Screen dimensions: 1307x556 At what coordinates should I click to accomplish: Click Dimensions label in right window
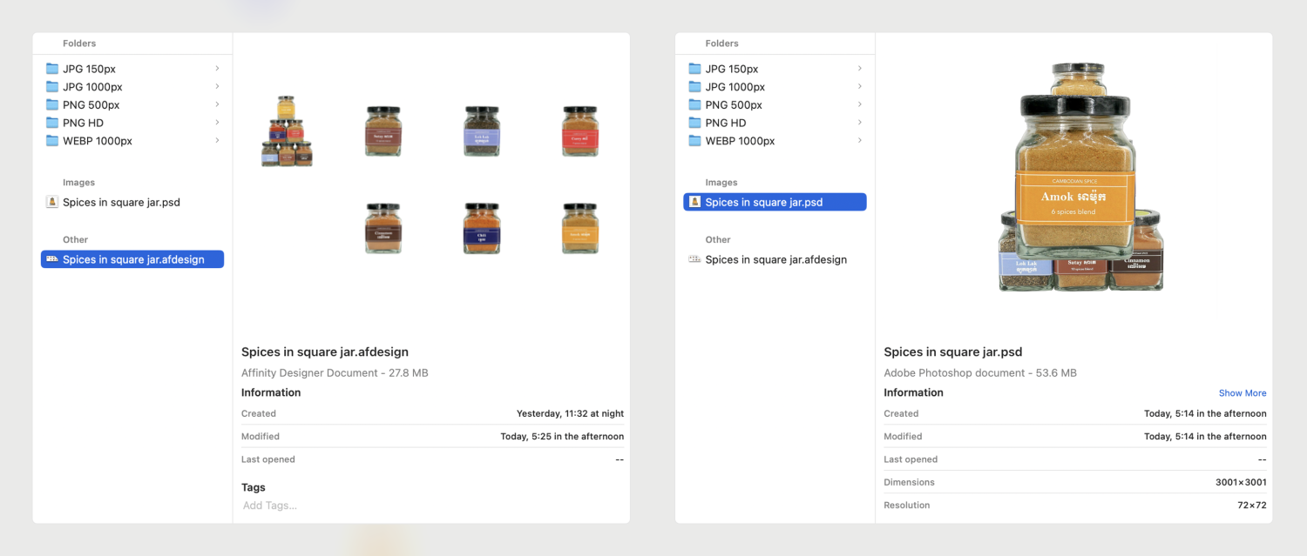tap(909, 482)
